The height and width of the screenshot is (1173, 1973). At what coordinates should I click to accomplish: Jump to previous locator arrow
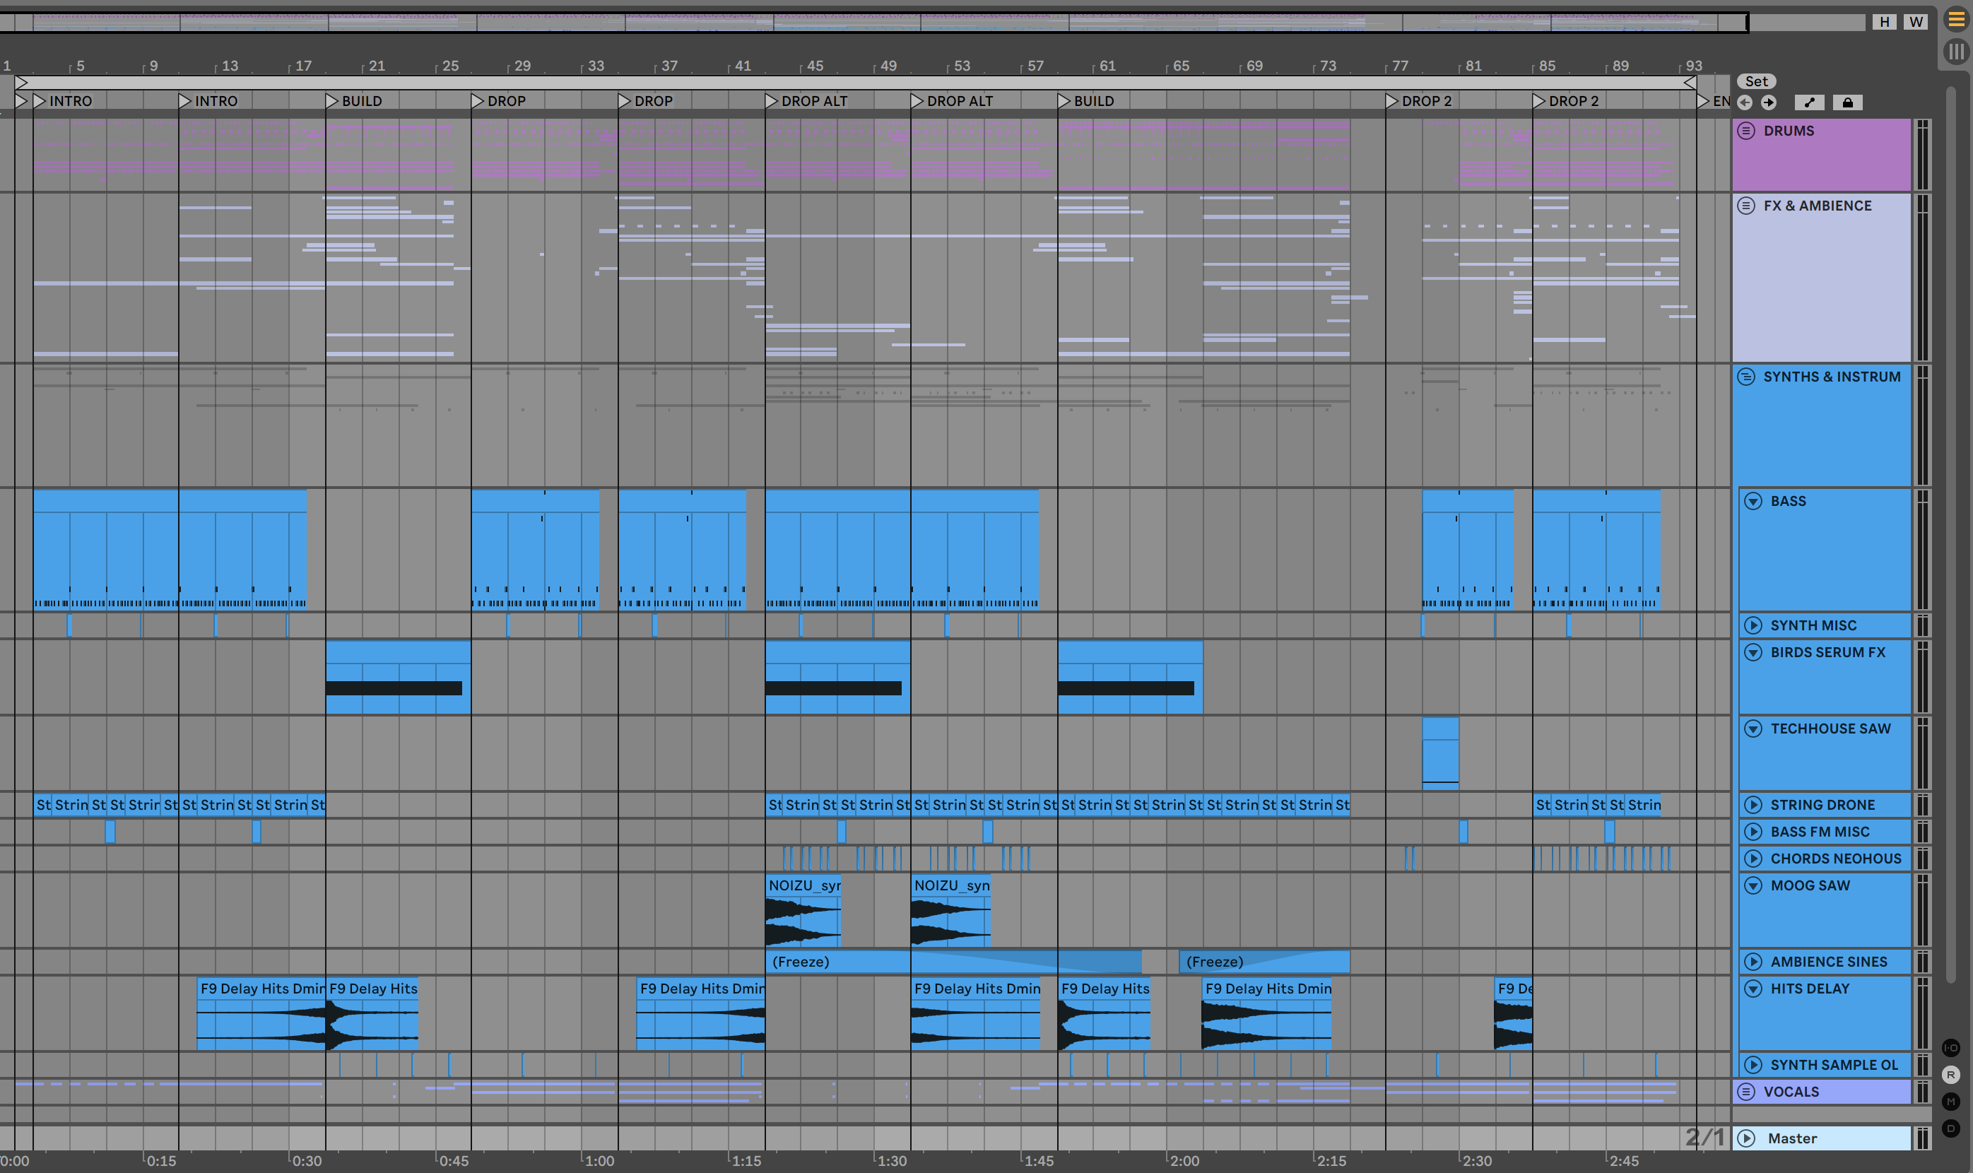[x=1745, y=102]
